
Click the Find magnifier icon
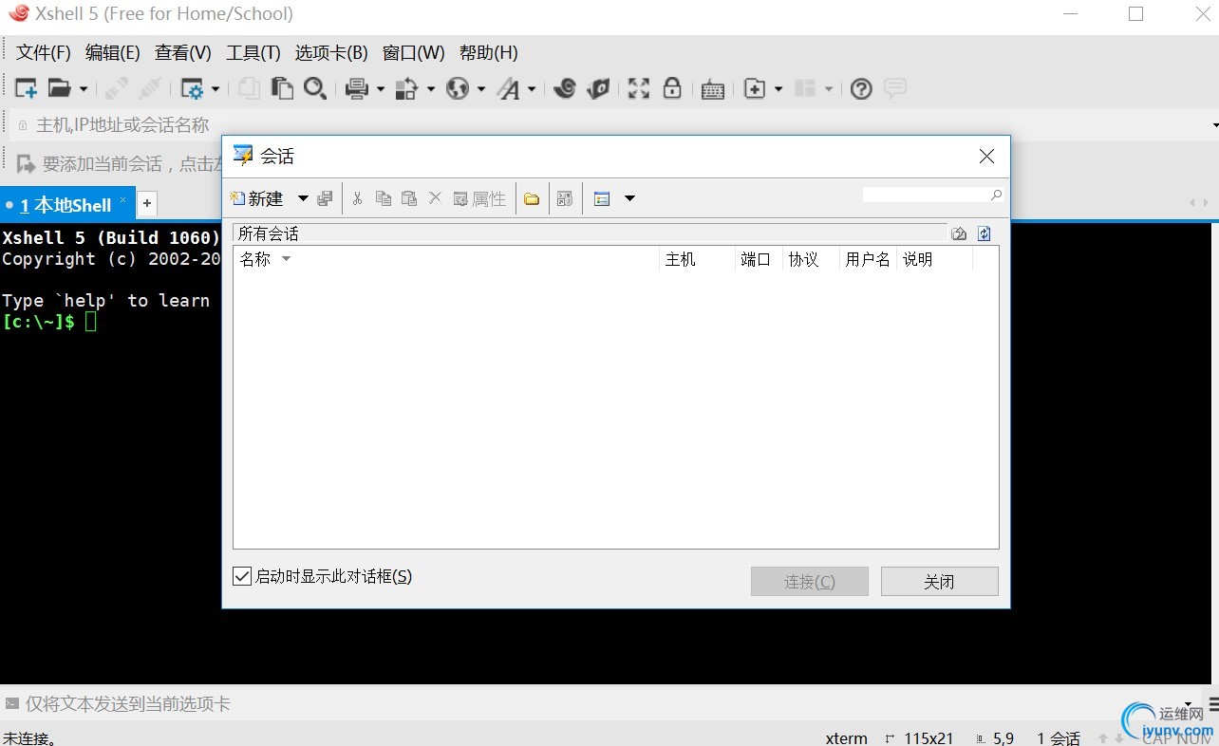coord(315,88)
